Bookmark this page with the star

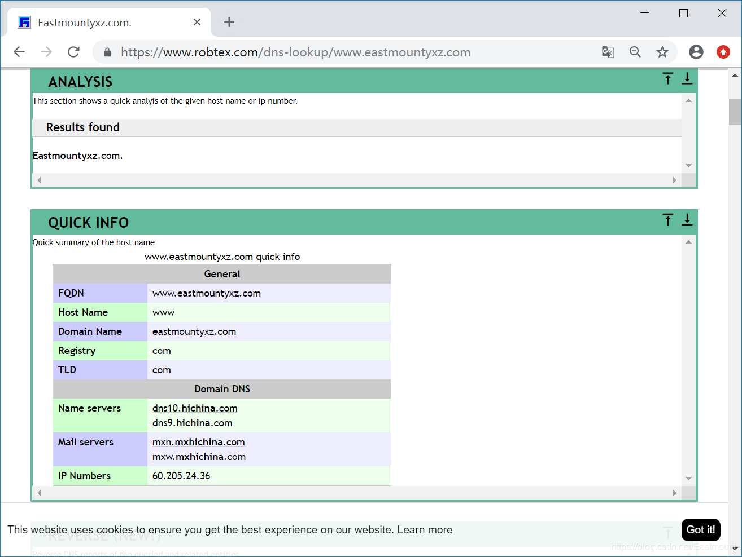[662, 52]
